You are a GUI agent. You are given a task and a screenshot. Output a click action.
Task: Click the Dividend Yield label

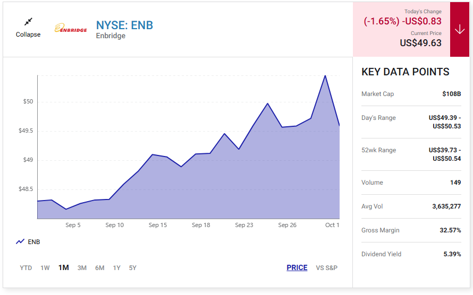click(381, 254)
